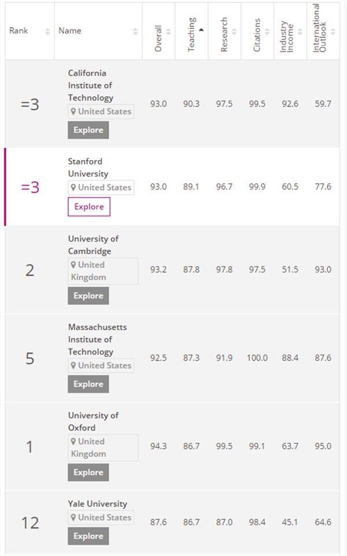The height and width of the screenshot is (556, 347).
Task: Open Stanford University name link
Action: point(88,168)
